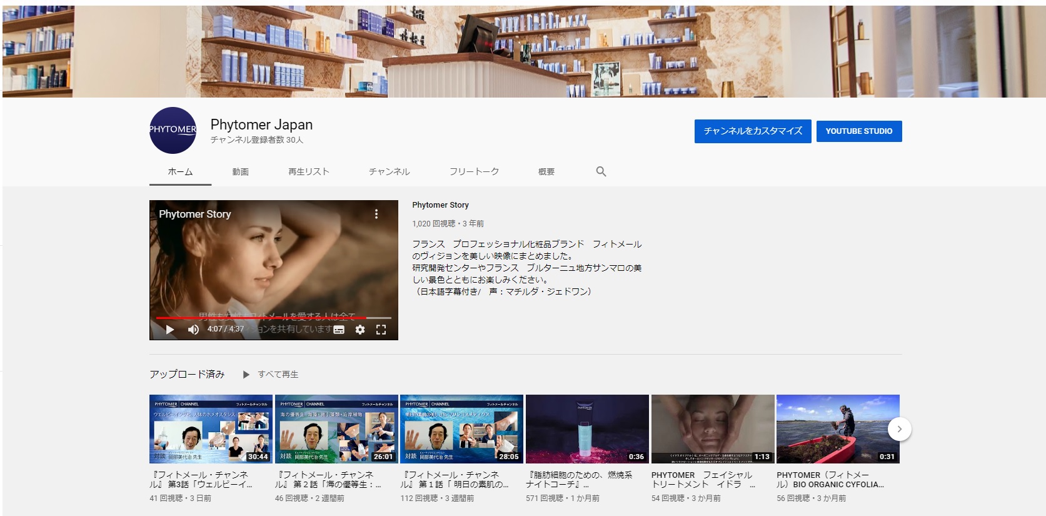Screen dimensions: 1046x516
Task: Open the 0:31 BIO ORGANIC CYFOLIA thumbnail
Action: click(x=838, y=428)
